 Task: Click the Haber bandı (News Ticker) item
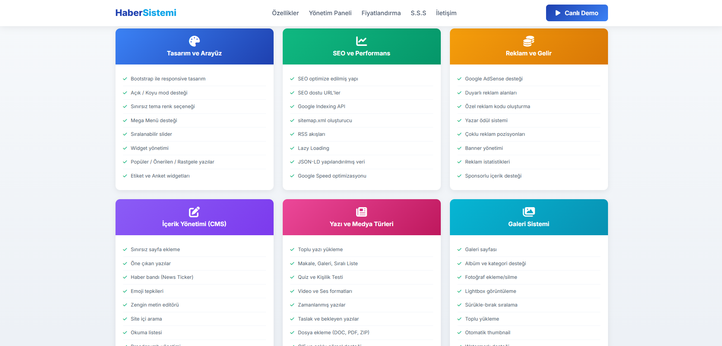[x=162, y=277]
